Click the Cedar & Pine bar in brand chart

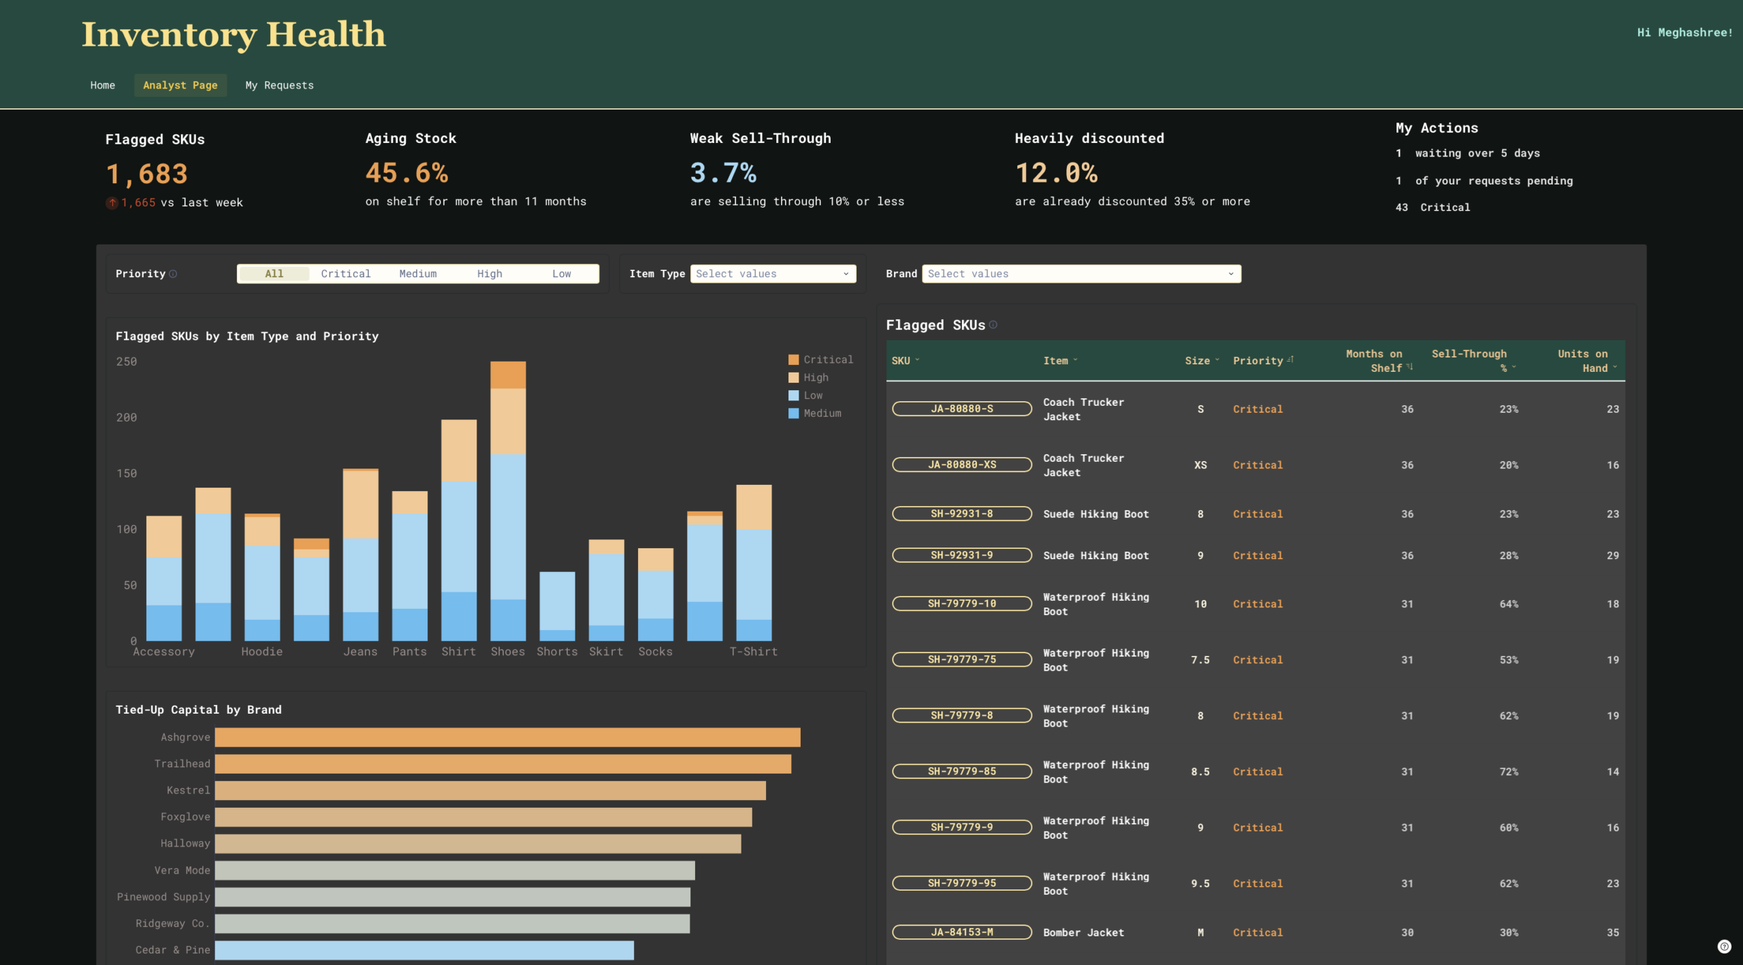[x=424, y=950]
